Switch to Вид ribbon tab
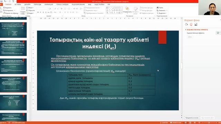 (89, 4)
